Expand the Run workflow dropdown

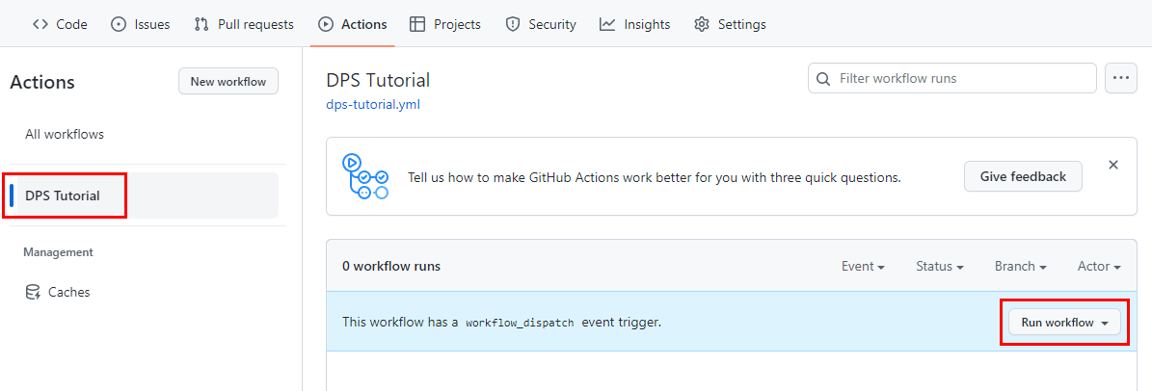(1064, 323)
